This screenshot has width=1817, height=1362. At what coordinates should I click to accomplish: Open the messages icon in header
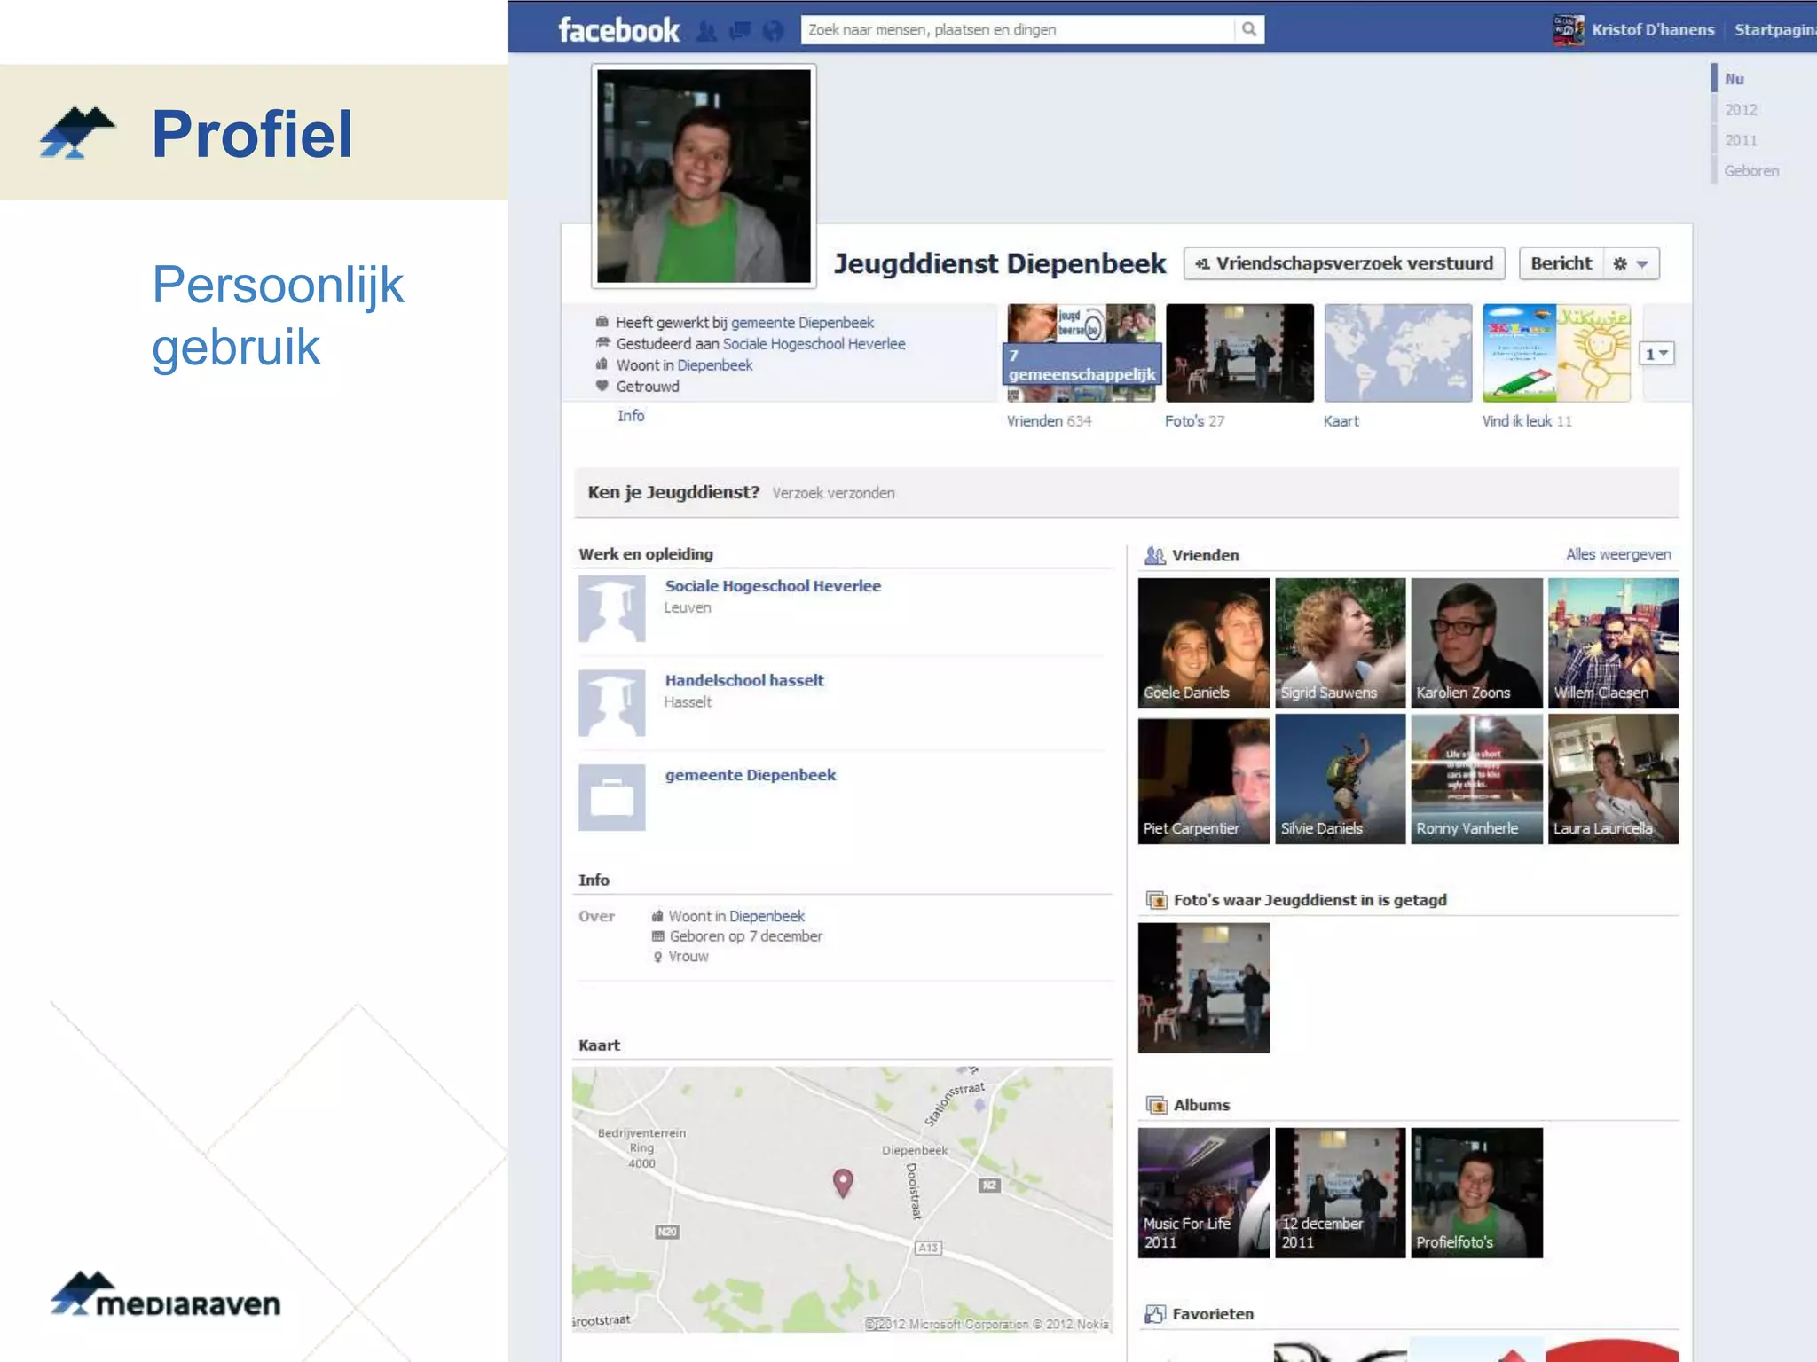point(739,31)
